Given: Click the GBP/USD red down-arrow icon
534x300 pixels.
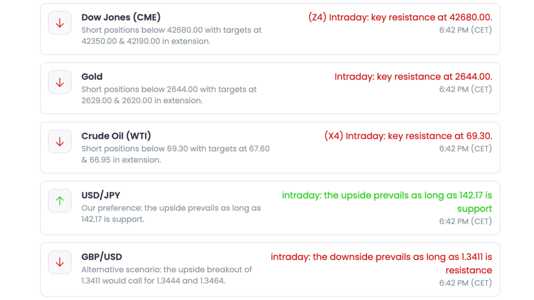Looking at the screenshot, I should click(x=59, y=262).
